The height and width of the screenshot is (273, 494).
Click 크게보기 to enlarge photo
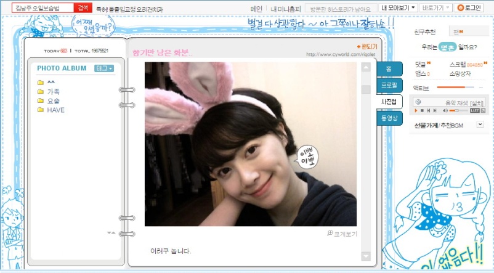[346, 234]
